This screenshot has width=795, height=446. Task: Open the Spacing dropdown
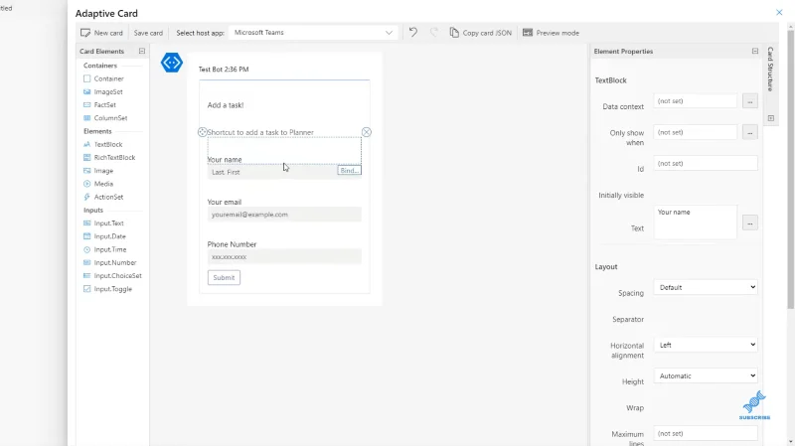coord(706,287)
